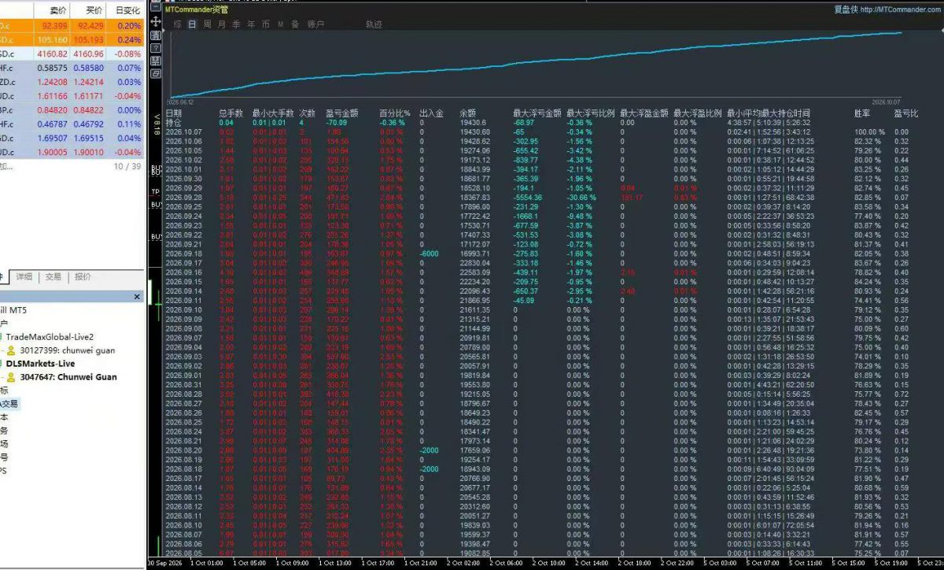
Task: Click the user icon beside 3047647 account
Action: (11, 377)
